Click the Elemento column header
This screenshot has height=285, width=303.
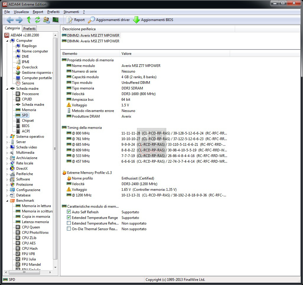[x=90, y=54]
